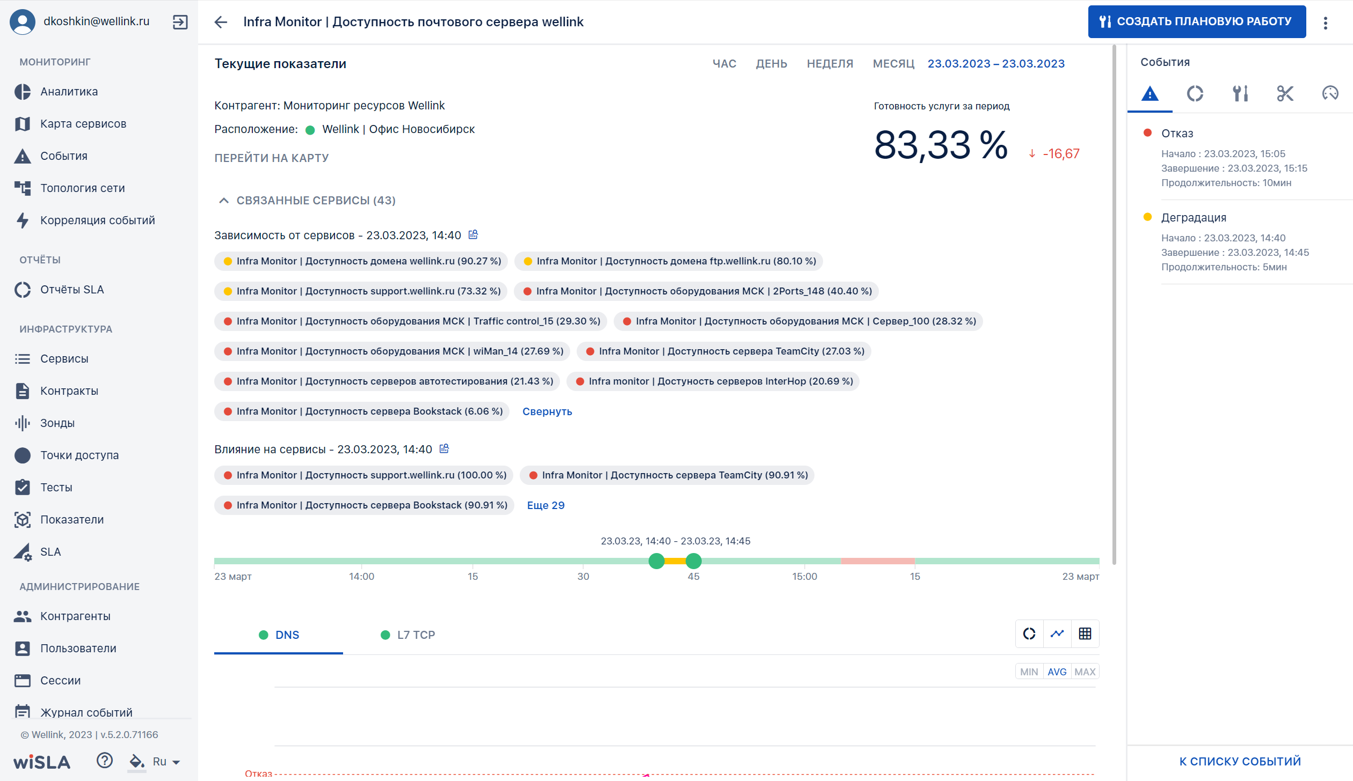Switch chart to table grid view
Image resolution: width=1353 pixels, height=781 pixels.
point(1085,634)
